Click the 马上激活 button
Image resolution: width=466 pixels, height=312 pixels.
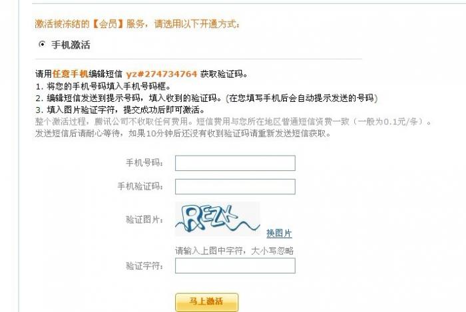point(207,302)
